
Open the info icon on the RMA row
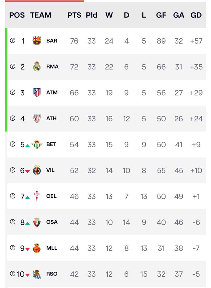click(12, 66)
